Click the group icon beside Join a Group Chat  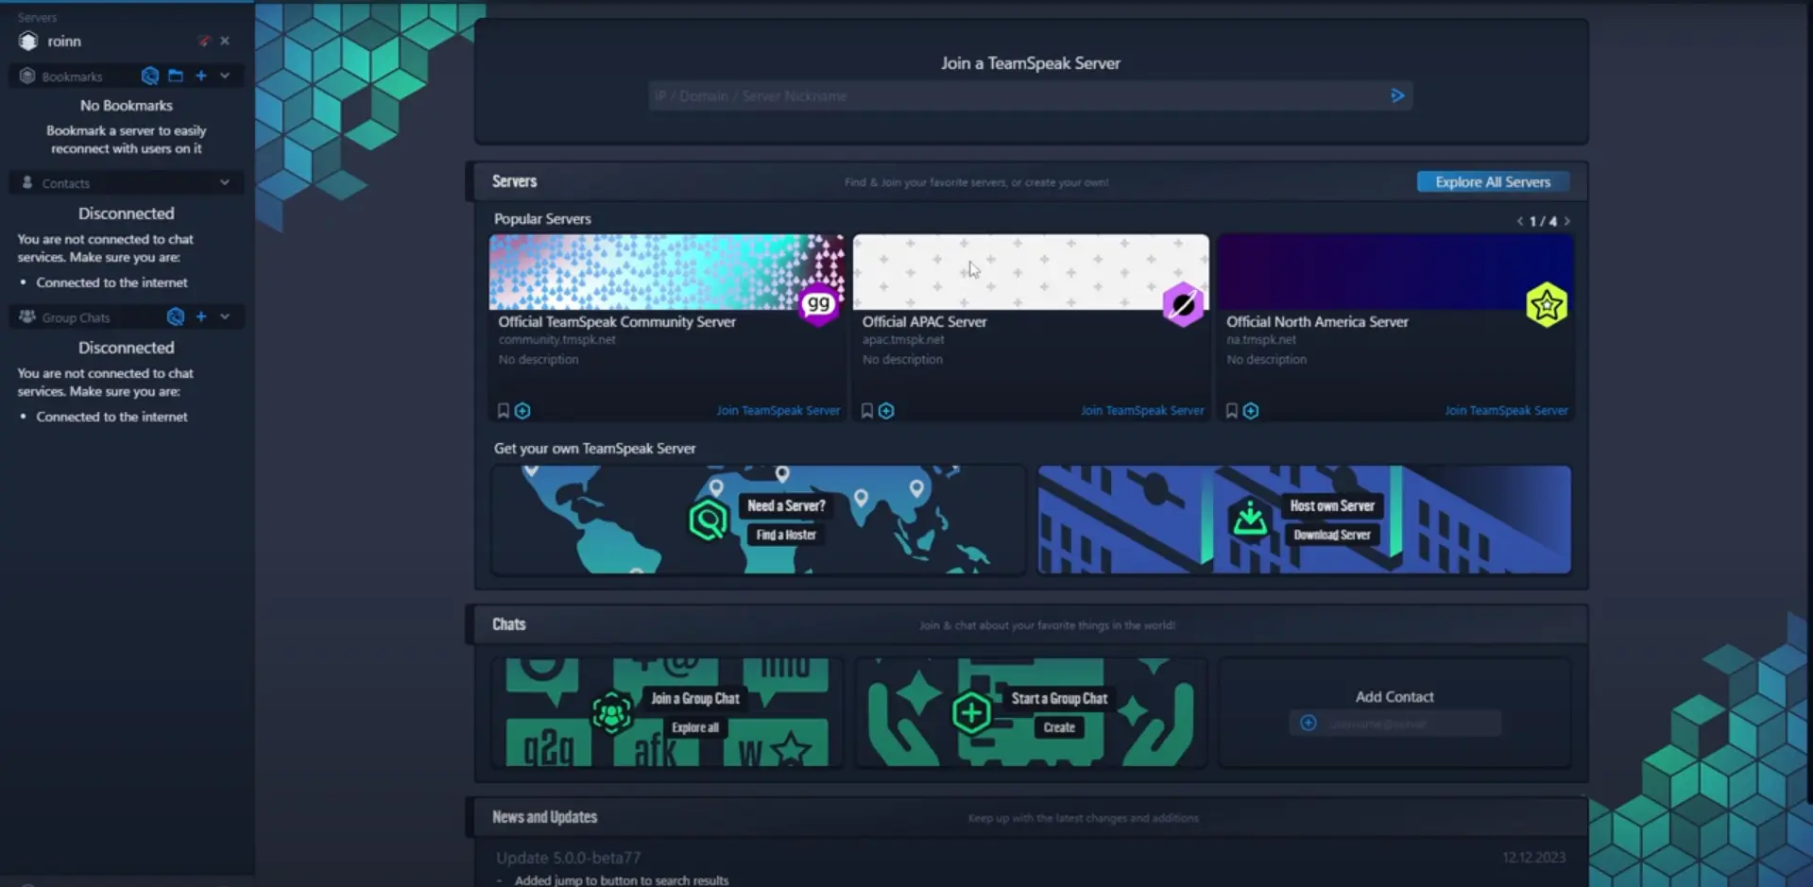(x=612, y=712)
